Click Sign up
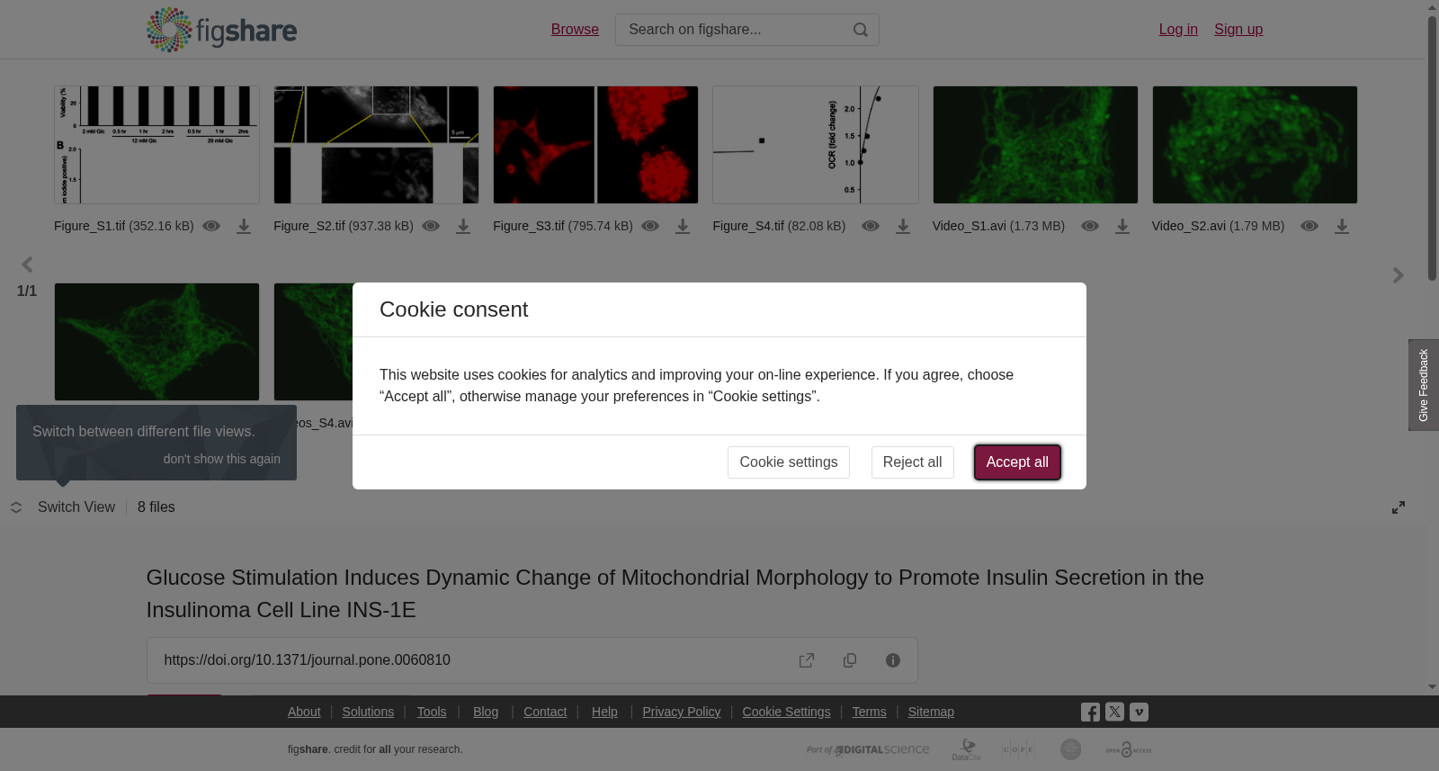Viewport: 1439px width, 771px height. point(1238,30)
